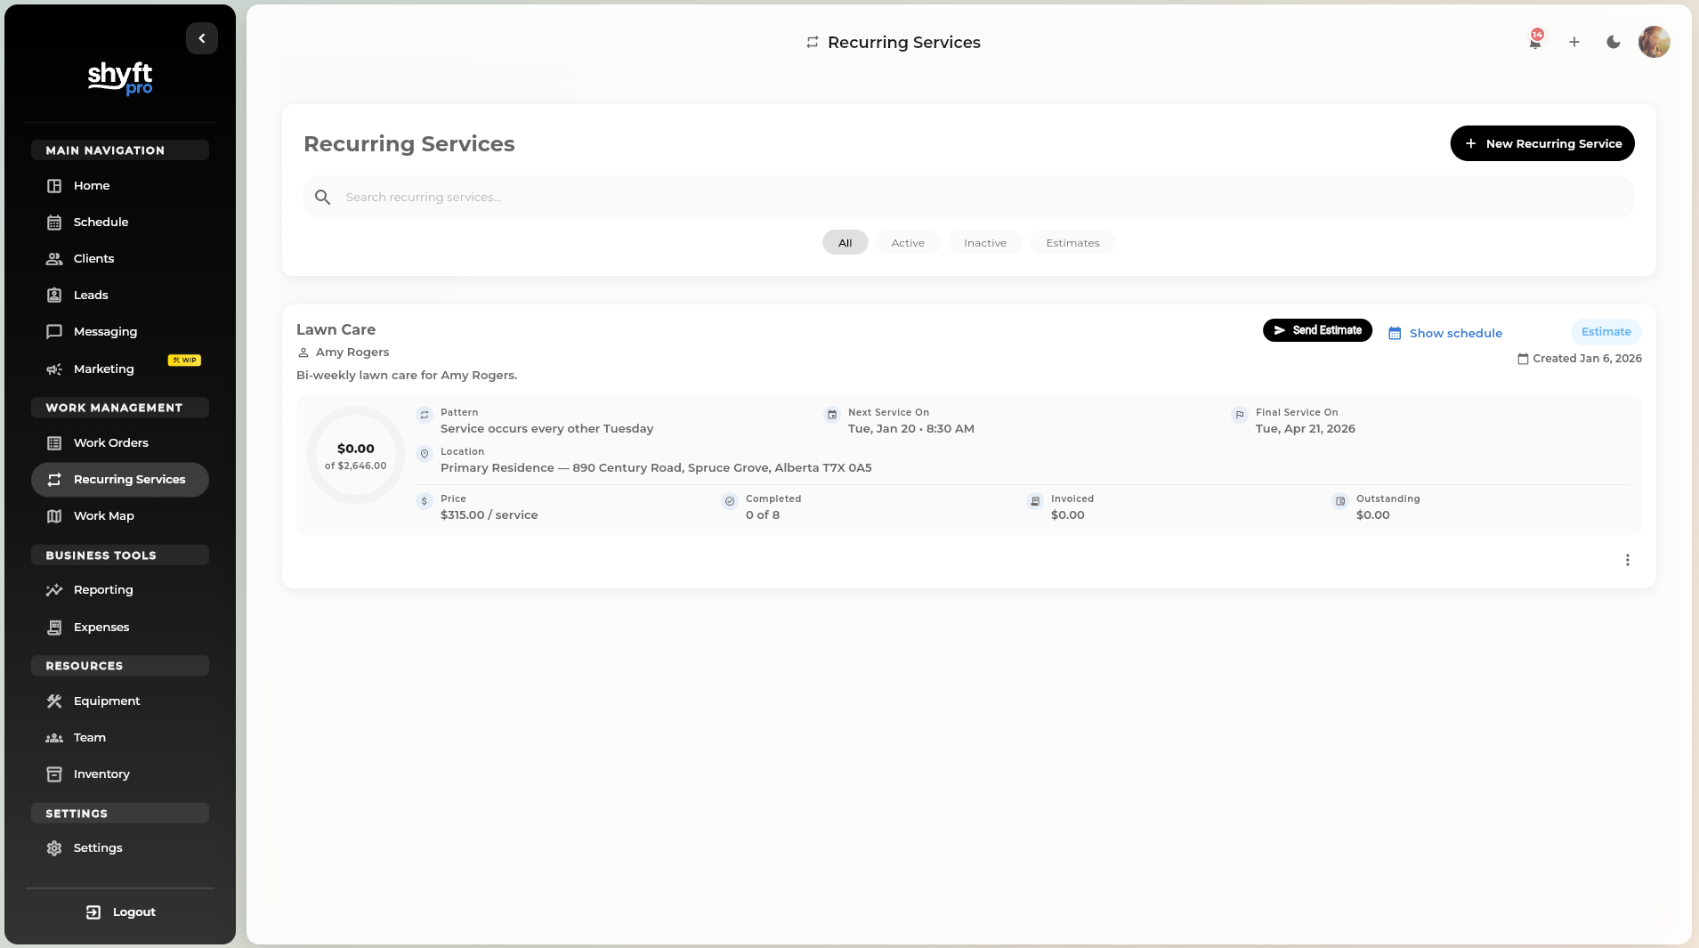
Task: Switch to the Estimates filter
Action: coord(1072,243)
